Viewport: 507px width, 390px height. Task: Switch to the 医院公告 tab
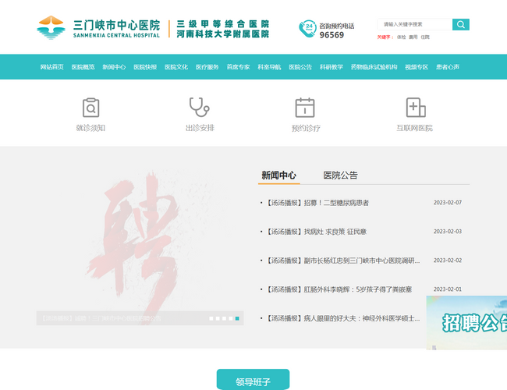tap(340, 175)
